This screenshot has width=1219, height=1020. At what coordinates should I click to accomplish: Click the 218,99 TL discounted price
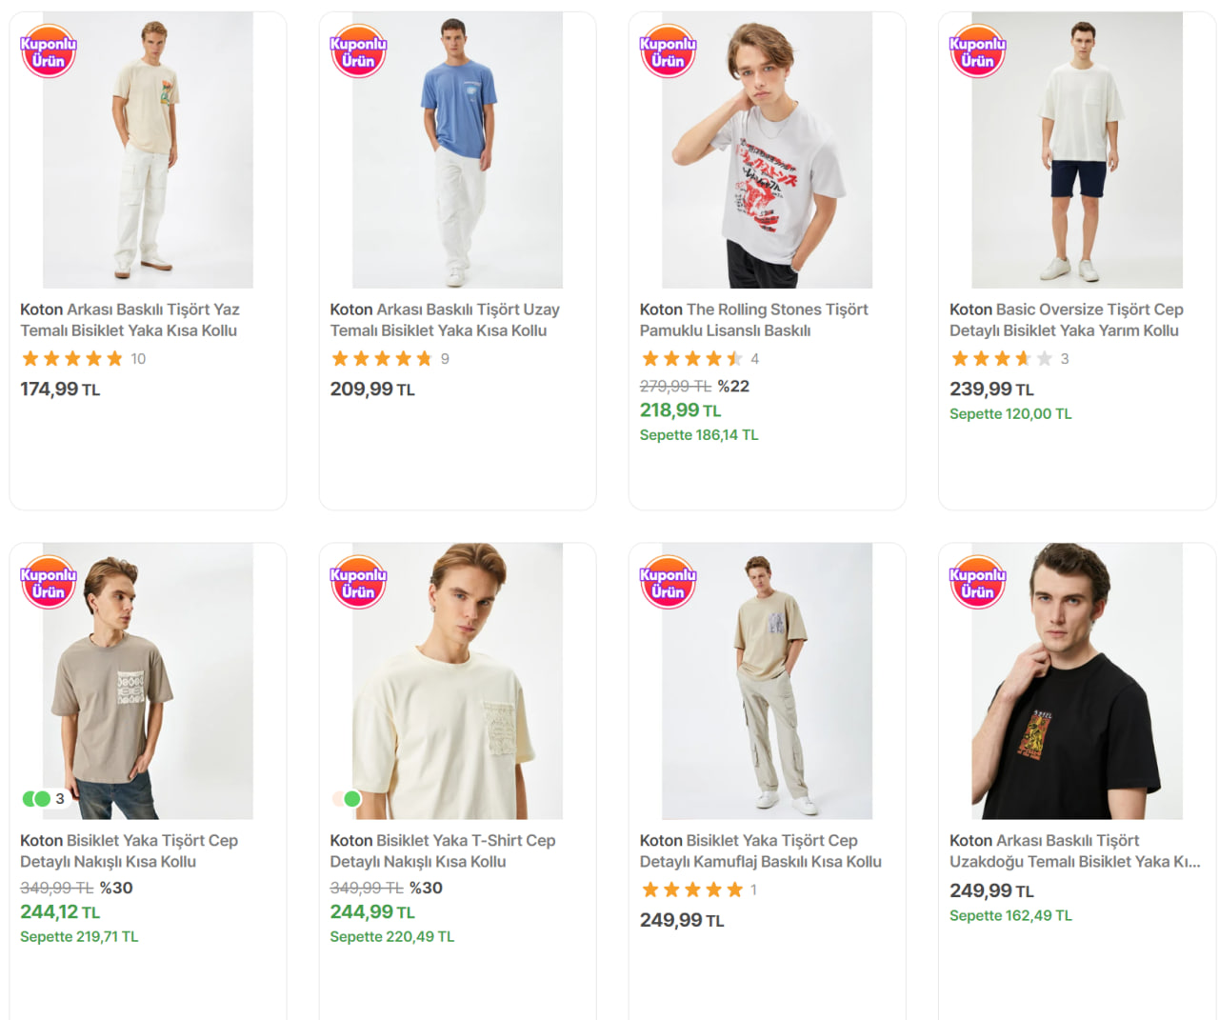(x=680, y=410)
